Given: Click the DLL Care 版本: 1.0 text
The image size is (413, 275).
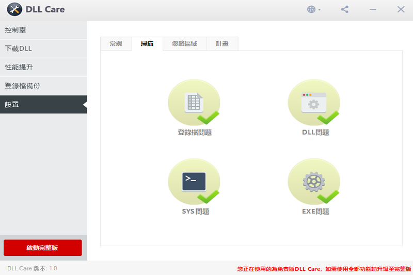Looking at the screenshot, I should 32,268.
